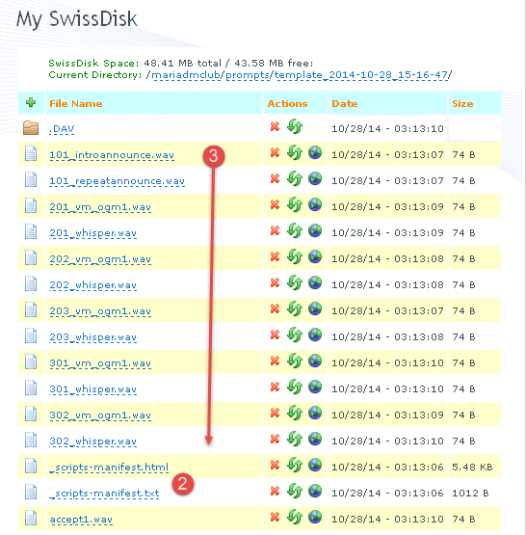Open the 201_vm_ogm1.wav file link
This screenshot has width=526, height=535.
pyautogui.click(x=100, y=207)
